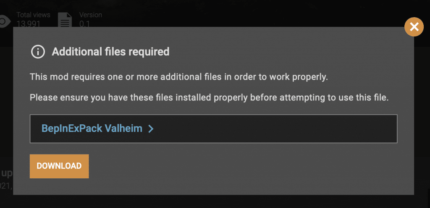
Task: Click the dimmed backdrop below the dialog
Action: point(215,202)
